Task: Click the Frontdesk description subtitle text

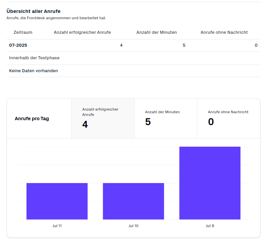Action: pos(56,18)
